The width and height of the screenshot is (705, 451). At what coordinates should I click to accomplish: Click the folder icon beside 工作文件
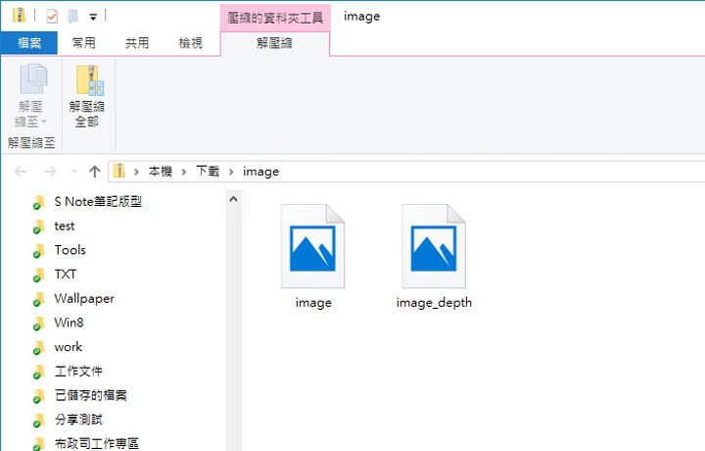click(39, 373)
